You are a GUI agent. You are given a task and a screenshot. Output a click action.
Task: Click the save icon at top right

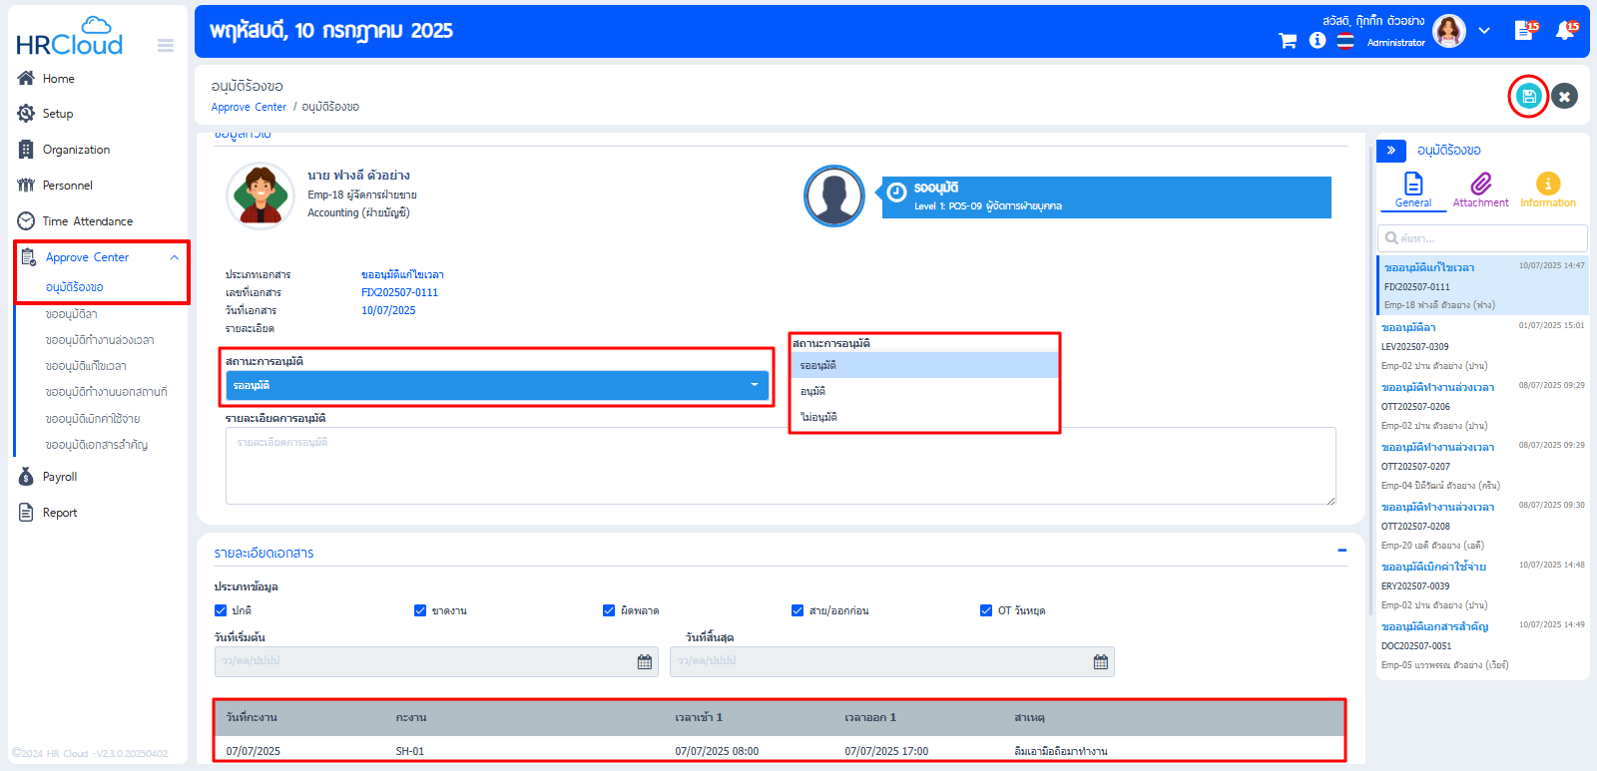1527,96
